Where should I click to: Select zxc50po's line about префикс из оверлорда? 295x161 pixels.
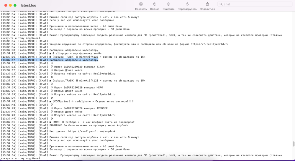tap(68, 122)
